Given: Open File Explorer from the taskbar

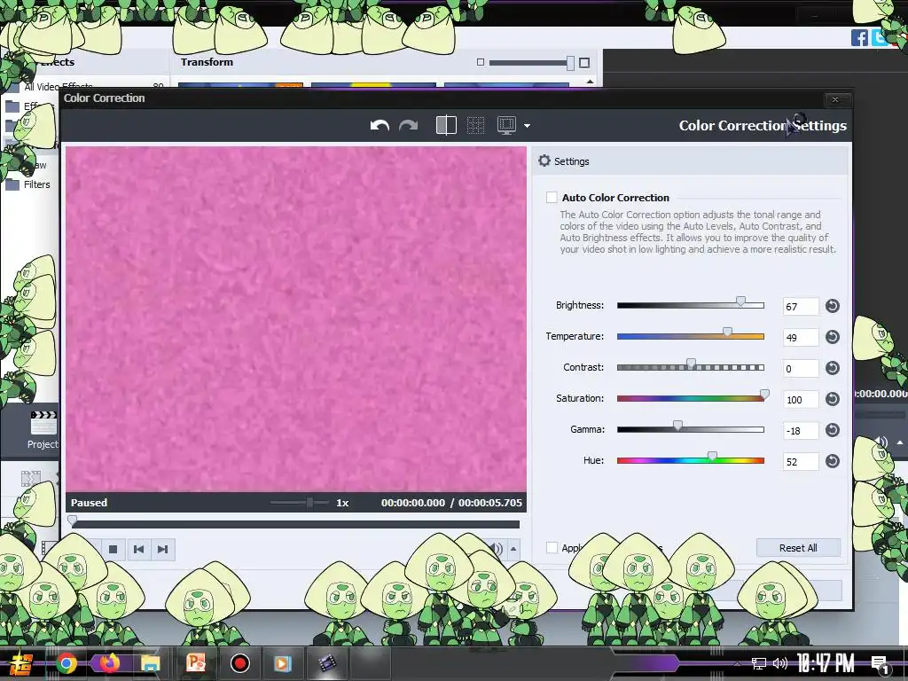Looking at the screenshot, I should pos(151,663).
